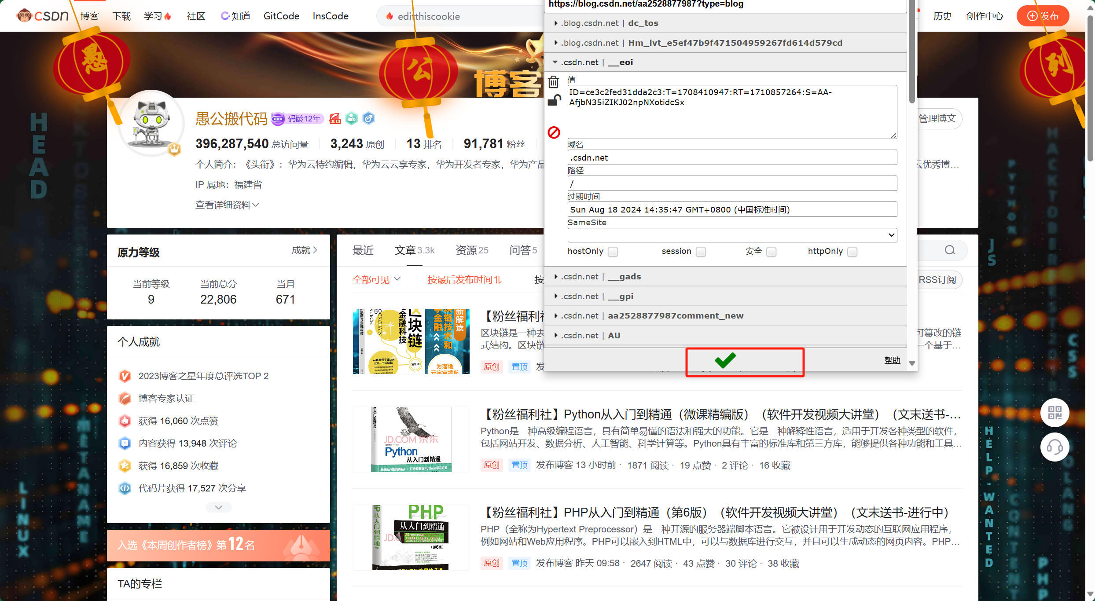Viewport: 1095px width, 601px height.
Task: Switch to the 资源25 tab
Action: 471,250
